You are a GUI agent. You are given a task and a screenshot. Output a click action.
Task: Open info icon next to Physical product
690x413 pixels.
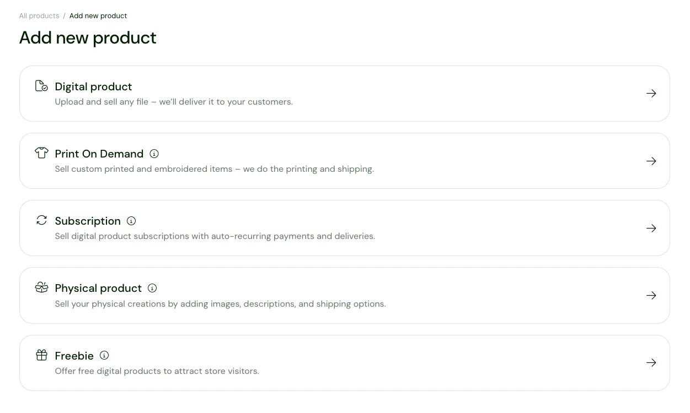152,288
